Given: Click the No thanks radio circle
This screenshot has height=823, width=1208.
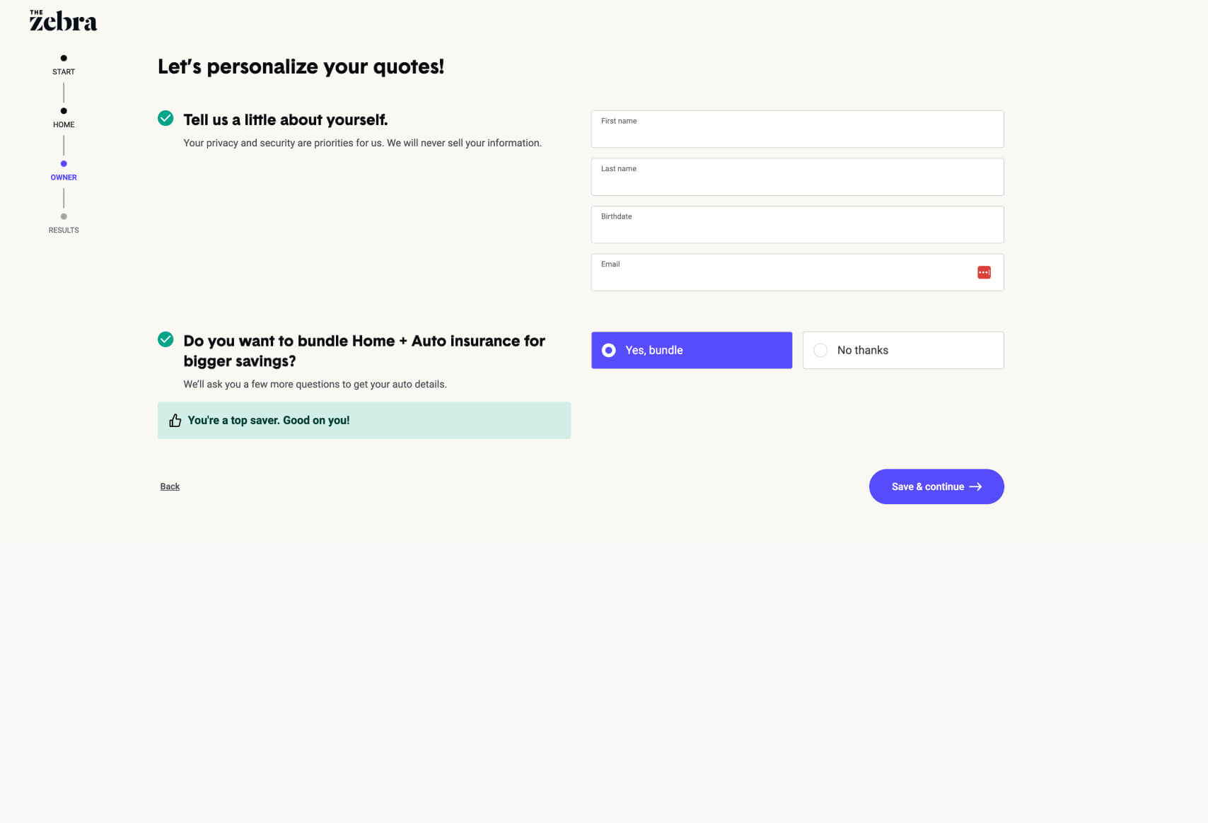Looking at the screenshot, I should click(820, 350).
